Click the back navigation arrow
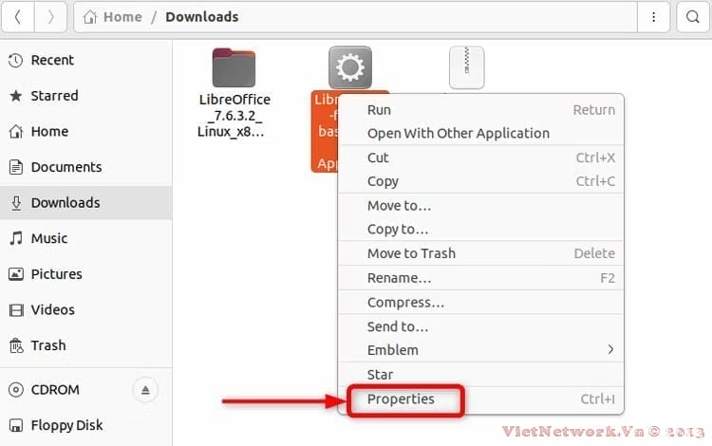Viewport: 712px width, 446px height. [x=18, y=17]
